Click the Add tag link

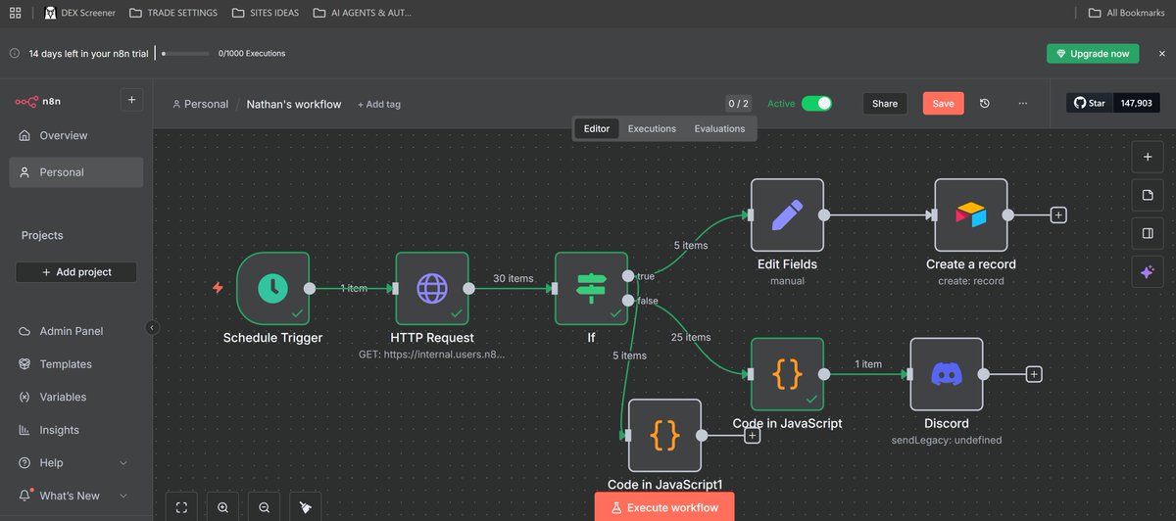379,104
